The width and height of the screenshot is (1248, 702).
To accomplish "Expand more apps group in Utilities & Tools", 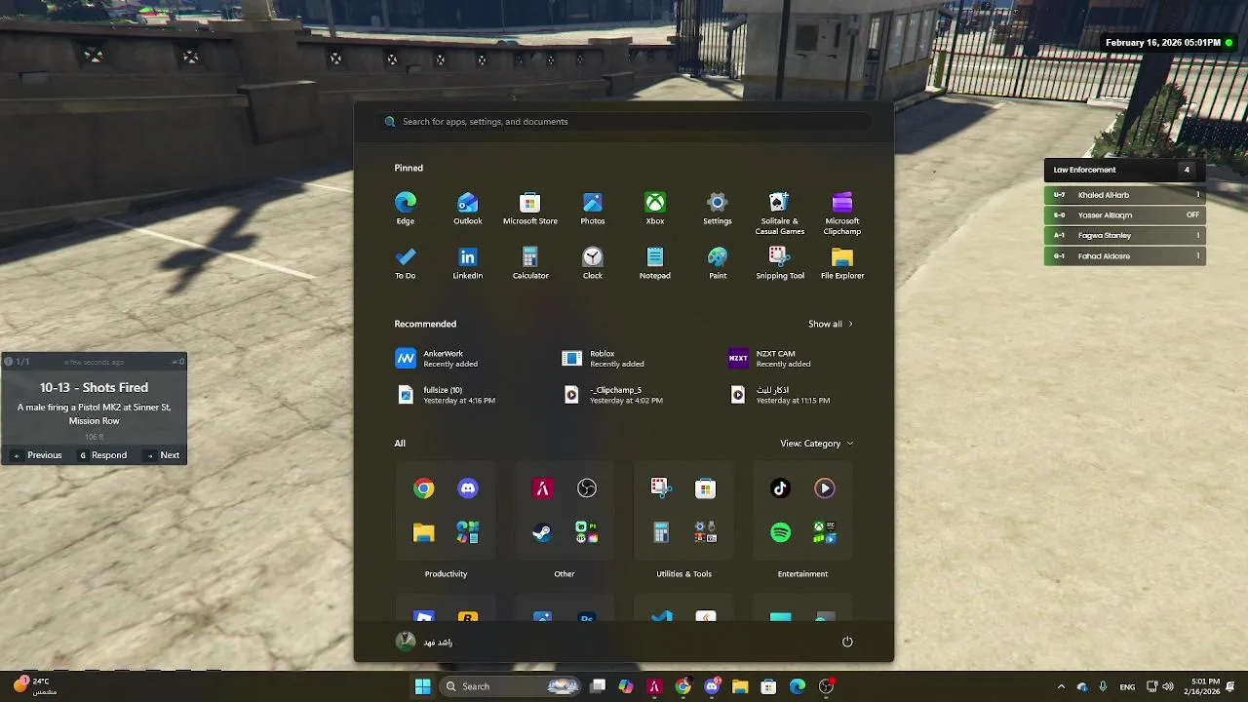I will point(706,532).
